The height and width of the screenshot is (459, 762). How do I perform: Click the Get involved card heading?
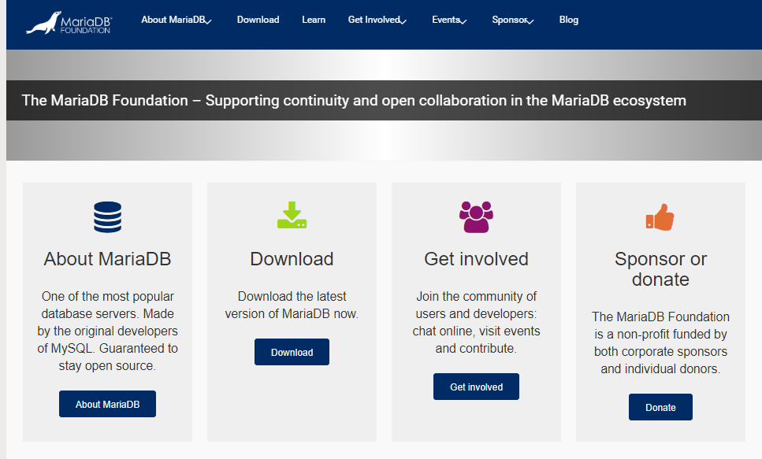pos(476,259)
